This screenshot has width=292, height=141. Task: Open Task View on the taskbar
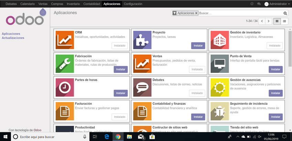[x=95, y=137]
